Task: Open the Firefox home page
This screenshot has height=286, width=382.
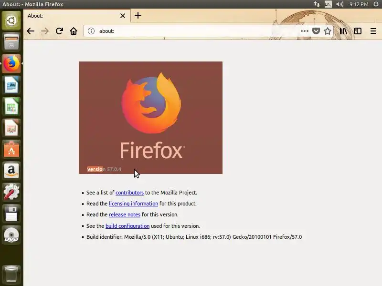Action: (x=74, y=31)
